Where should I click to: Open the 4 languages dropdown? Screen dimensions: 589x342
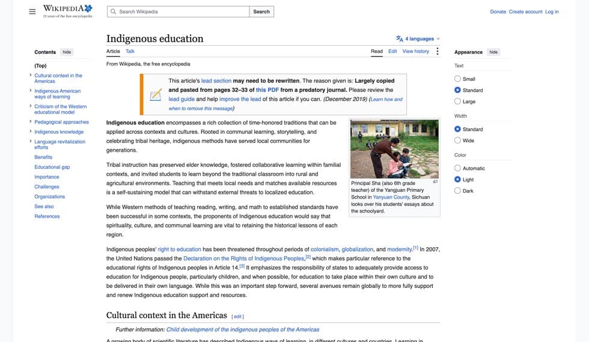coord(418,38)
